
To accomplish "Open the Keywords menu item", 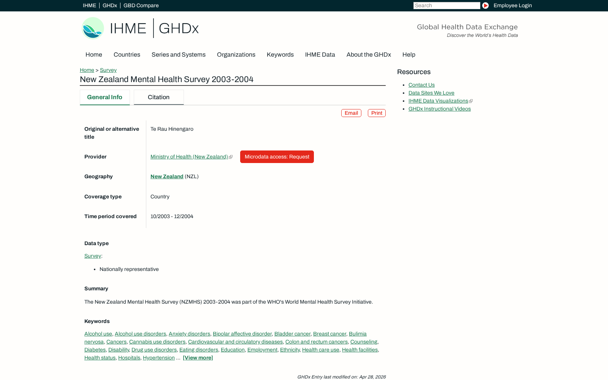I will point(280,55).
